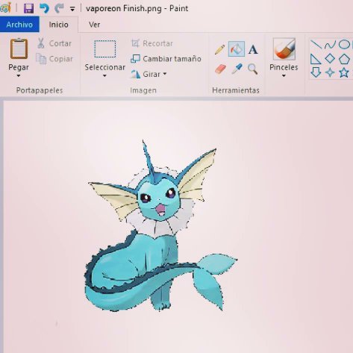Expand the Seleccionar dropdown arrow
This screenshot has width=353, height=353.
click(x=104, y=75)
